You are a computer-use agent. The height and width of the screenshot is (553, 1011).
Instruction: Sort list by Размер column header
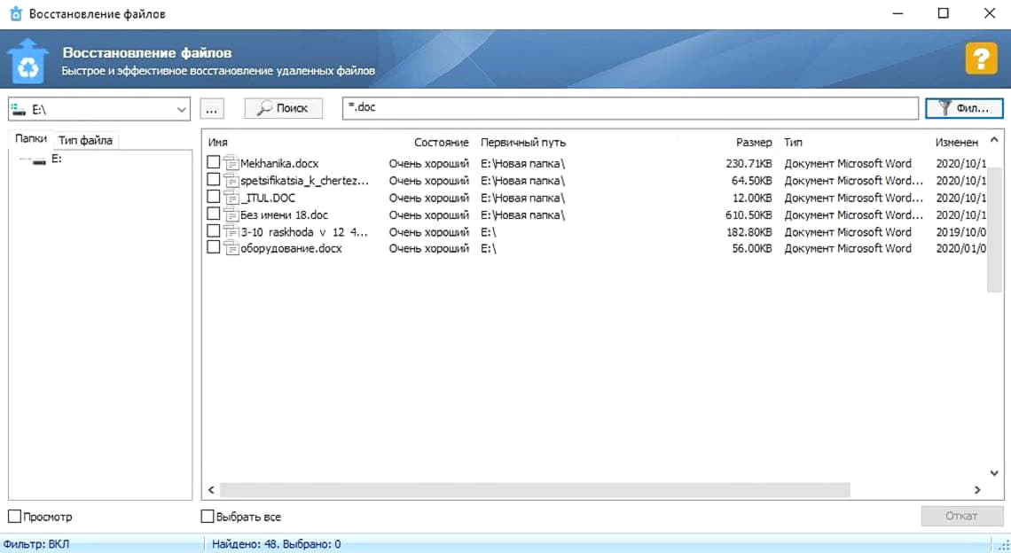point(754,143)
